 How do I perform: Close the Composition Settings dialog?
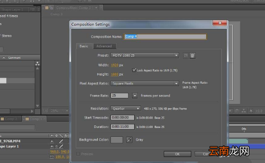220,23
